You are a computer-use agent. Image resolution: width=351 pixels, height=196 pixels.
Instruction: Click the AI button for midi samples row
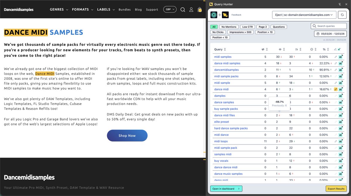(x=340, y=57)
